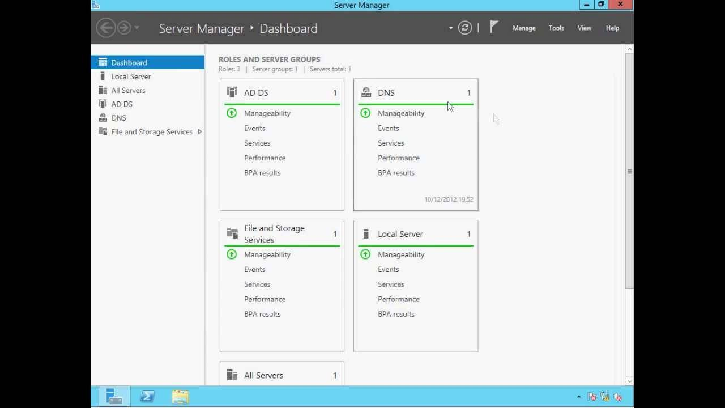Click the AD DS tile manageability status icon
725x408 pixels.
(232, 113)
